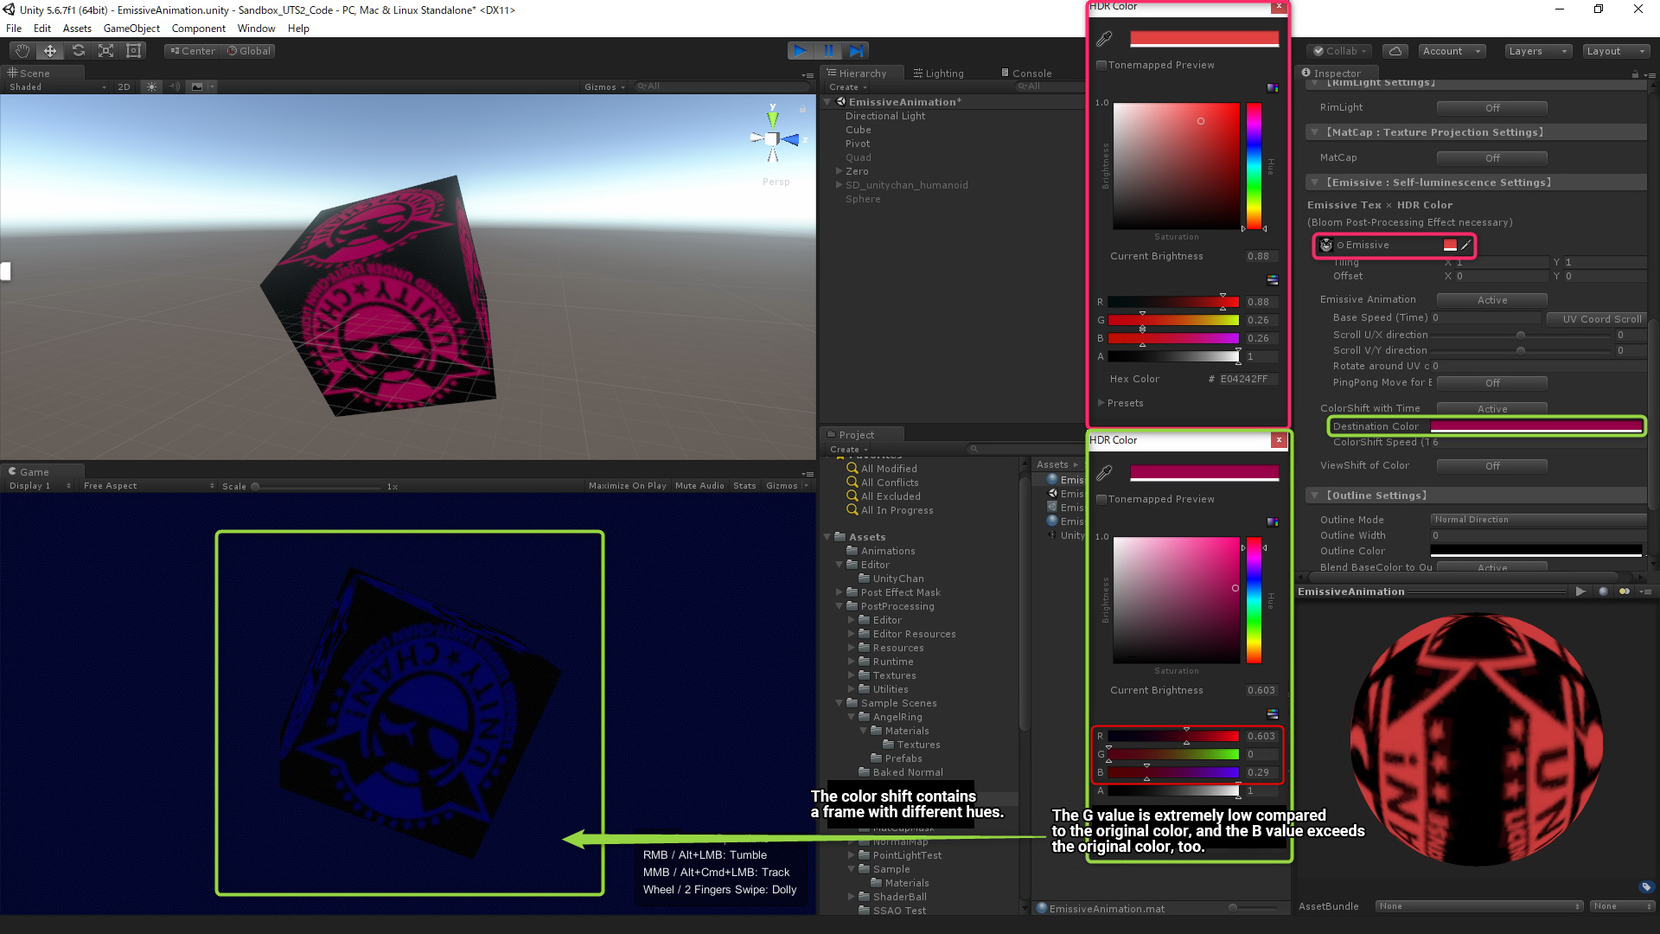Toggle scene lighting sun icon
Screen dimensions: 1660x934
tap(152, 86)
